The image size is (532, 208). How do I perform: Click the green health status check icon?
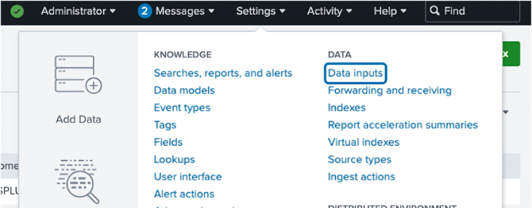(17, 12)
